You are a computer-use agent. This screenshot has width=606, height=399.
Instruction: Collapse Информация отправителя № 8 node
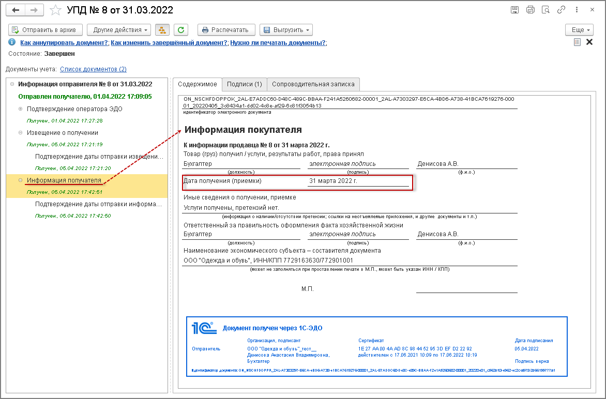[12, 84]
